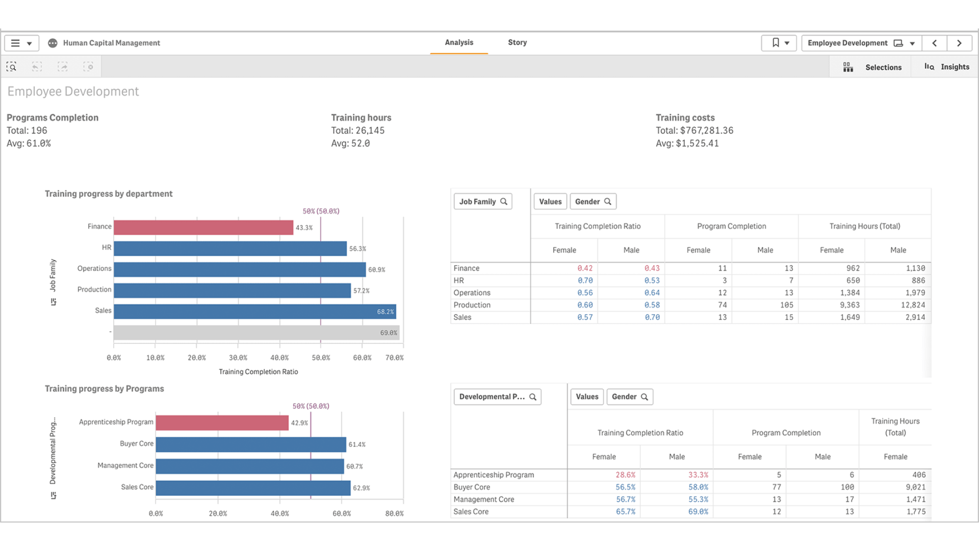The height and width of the screenshot is (551, 979).
Task: Toggle the Insights panel
Action: pos(947,67)
